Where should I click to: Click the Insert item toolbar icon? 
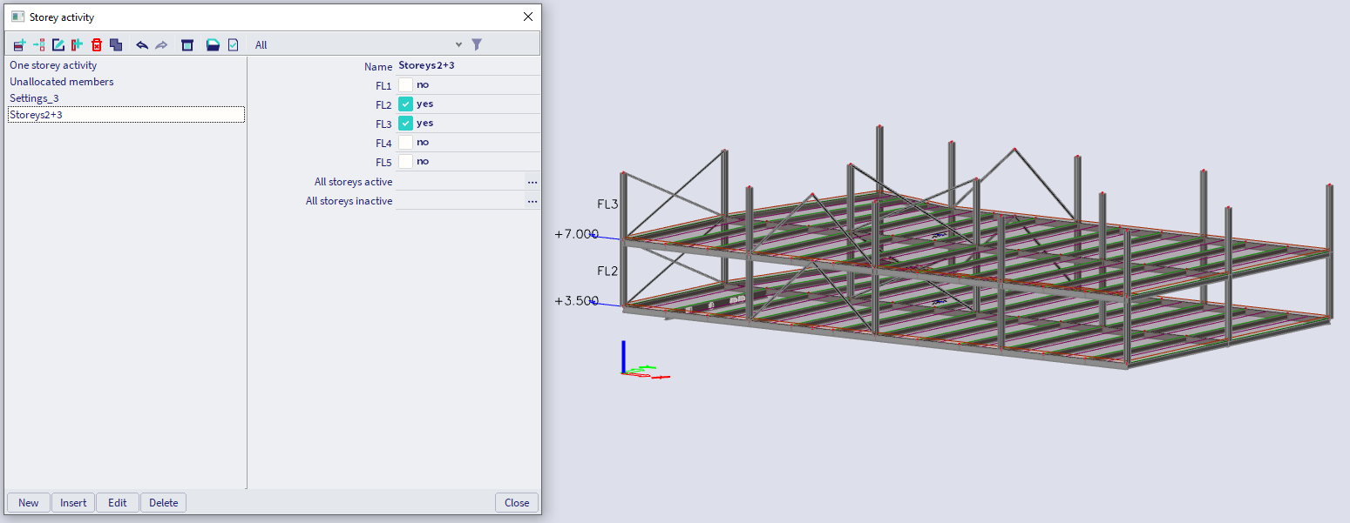coord(39,44)
